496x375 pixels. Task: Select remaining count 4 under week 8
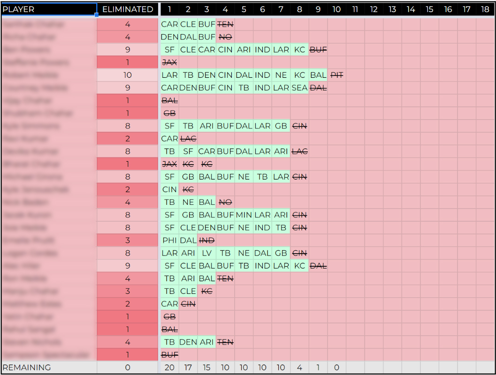[299, 367]
